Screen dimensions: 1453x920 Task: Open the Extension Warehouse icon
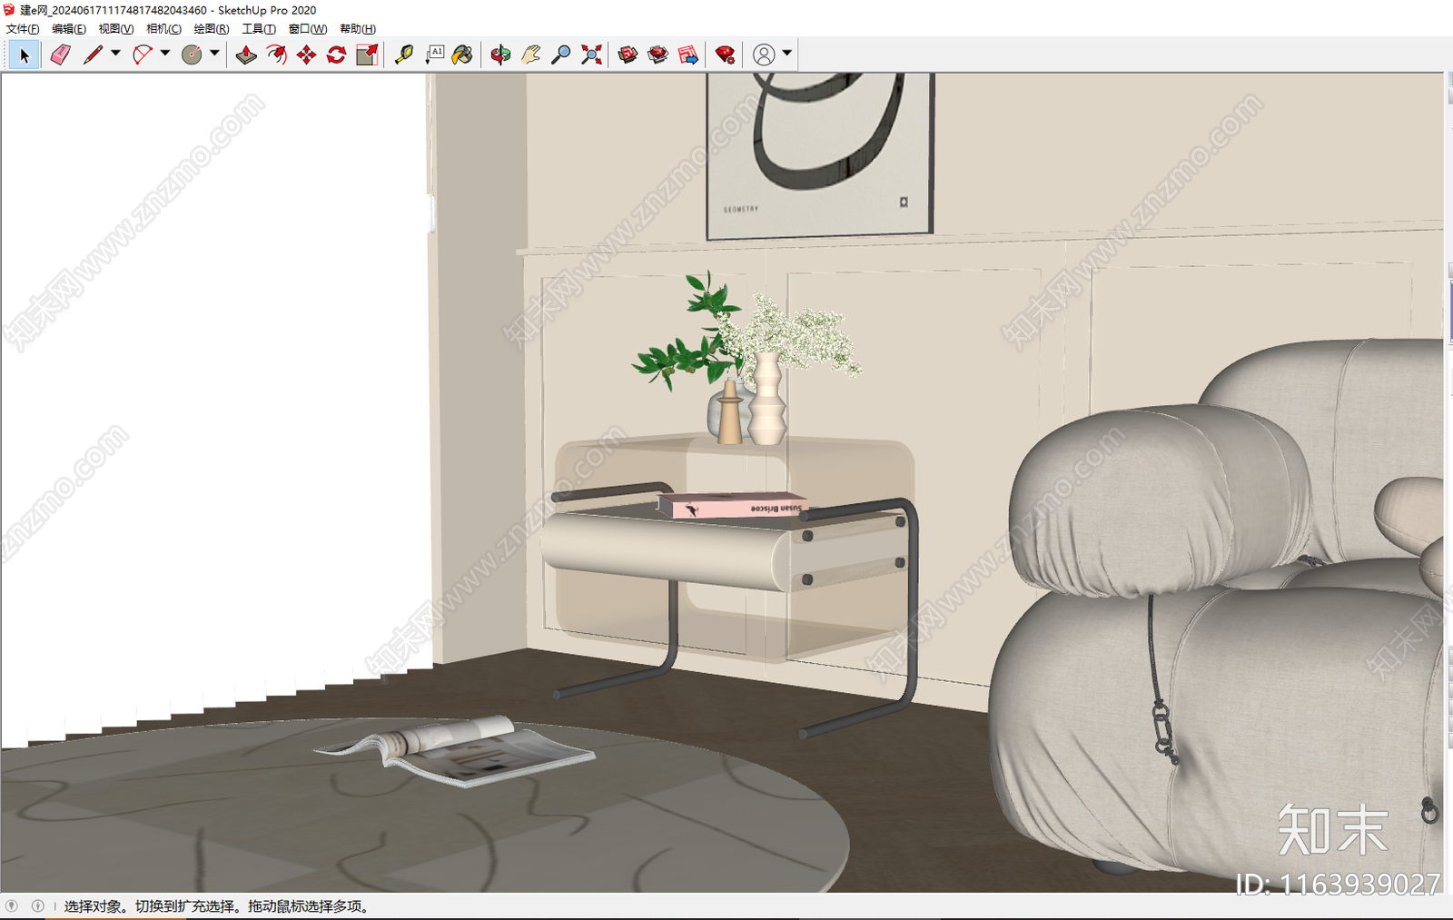pyautogui.click(x=658, y=55)
